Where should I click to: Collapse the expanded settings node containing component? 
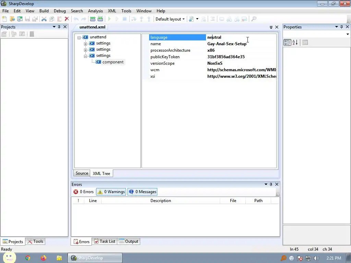(x=85, y=56)
